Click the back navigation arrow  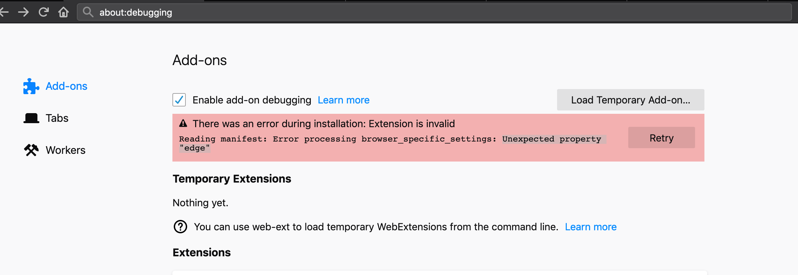pyautogui.click(x=5, y=12)
